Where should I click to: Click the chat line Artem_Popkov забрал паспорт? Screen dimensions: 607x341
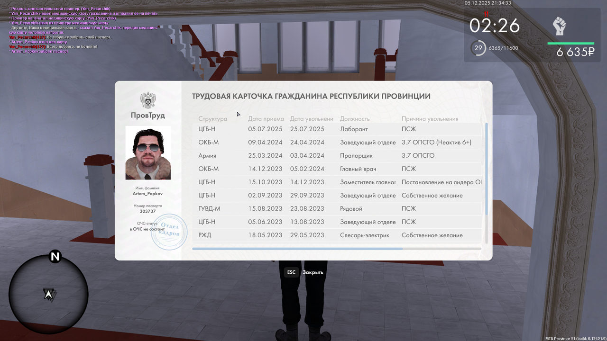tap(38, 51)
